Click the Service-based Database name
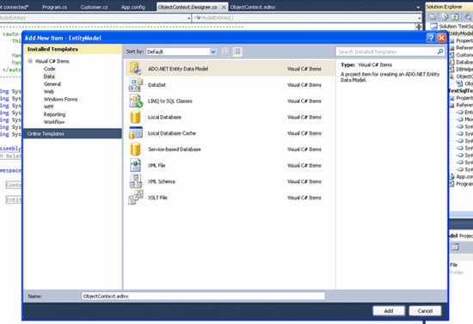Image resolution: width=473 pixels, height=324 pixels. point(175,150)
